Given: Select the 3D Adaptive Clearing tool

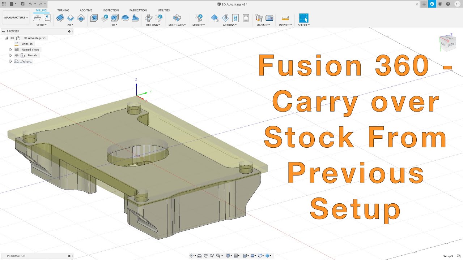Looking at the screenshot, I should click(94, 18).
